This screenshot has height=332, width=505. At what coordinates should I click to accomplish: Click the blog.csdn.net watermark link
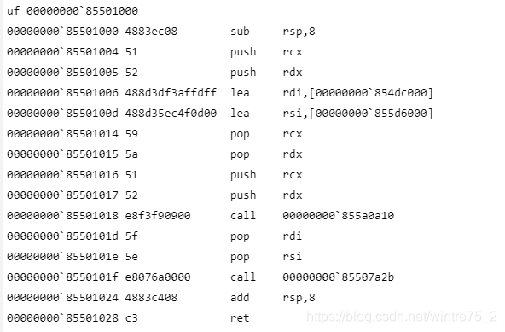402,317
